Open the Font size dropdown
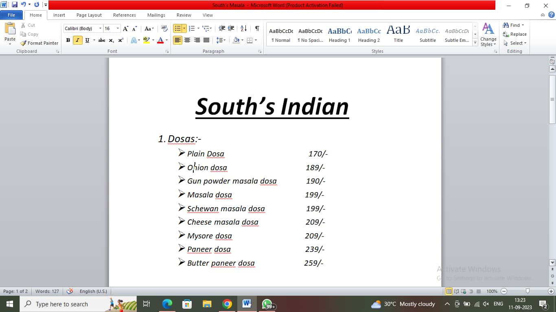Screen dimensions: 556x312 point(118,28)
